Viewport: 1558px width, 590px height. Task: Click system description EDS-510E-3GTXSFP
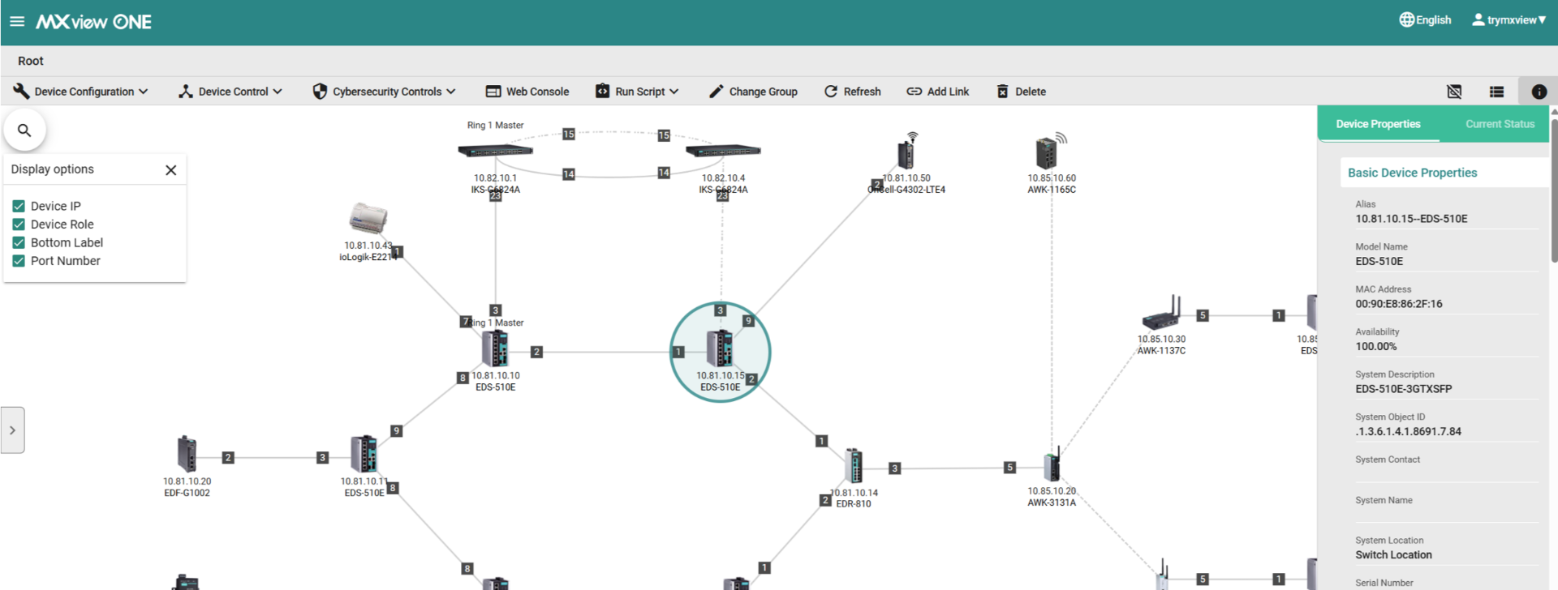coord(1404,389)
